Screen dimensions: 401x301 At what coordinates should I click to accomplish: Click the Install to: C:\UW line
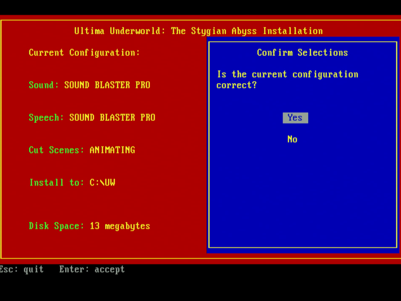coord(72,183)
